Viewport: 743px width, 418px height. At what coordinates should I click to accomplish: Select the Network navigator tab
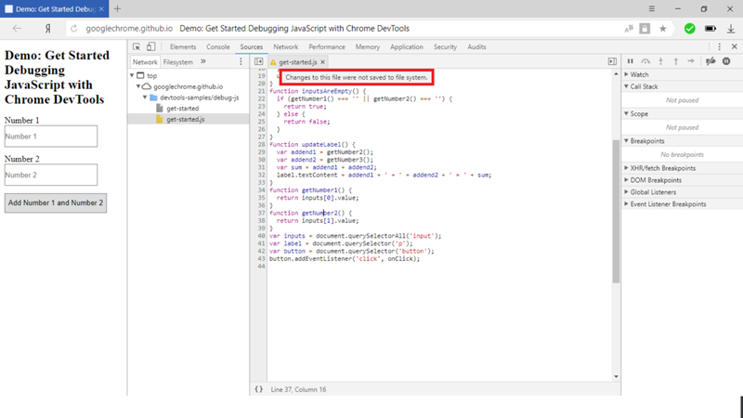coord(145,62)
